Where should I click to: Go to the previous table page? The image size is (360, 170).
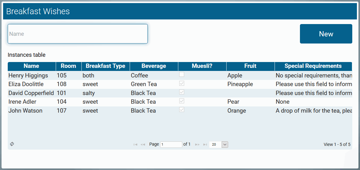coord(143,144)
